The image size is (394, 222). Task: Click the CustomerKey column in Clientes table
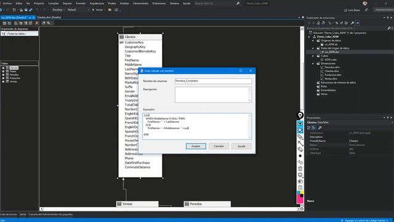coord(134,43)
